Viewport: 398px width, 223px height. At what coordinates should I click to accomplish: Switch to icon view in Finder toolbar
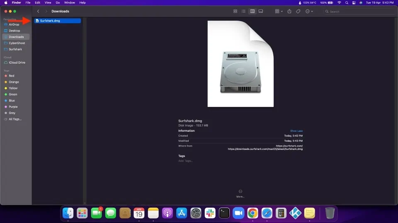coord(235,12)
